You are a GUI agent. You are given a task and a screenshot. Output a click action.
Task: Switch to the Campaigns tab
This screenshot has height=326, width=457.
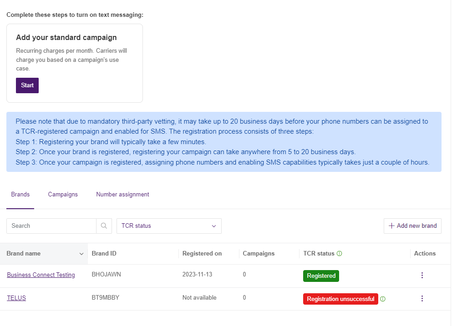tap(63, 195)
